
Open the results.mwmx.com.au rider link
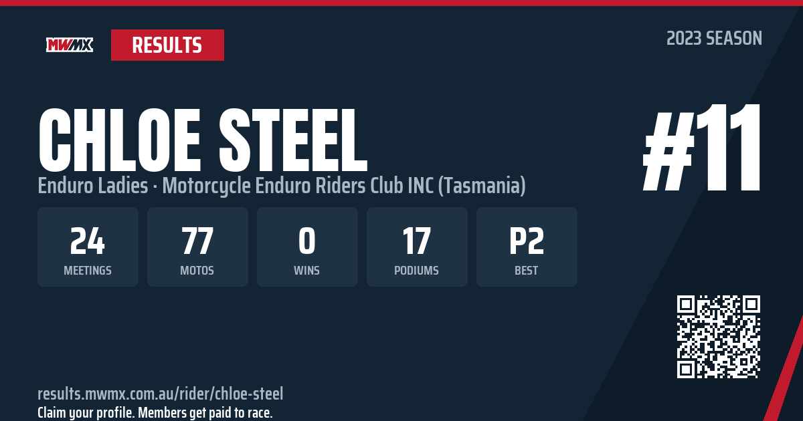coord(161,394)
